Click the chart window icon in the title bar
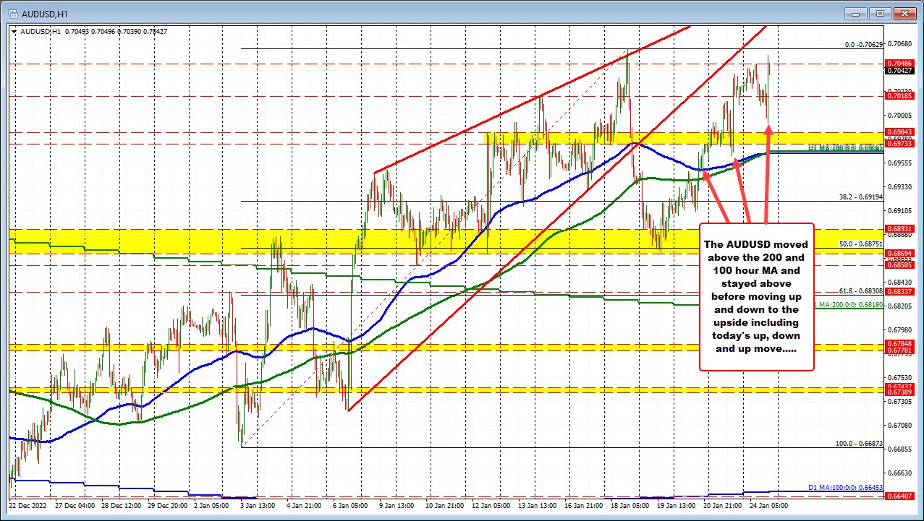Viewport: 924px width, 521px height. coord(14,12)
